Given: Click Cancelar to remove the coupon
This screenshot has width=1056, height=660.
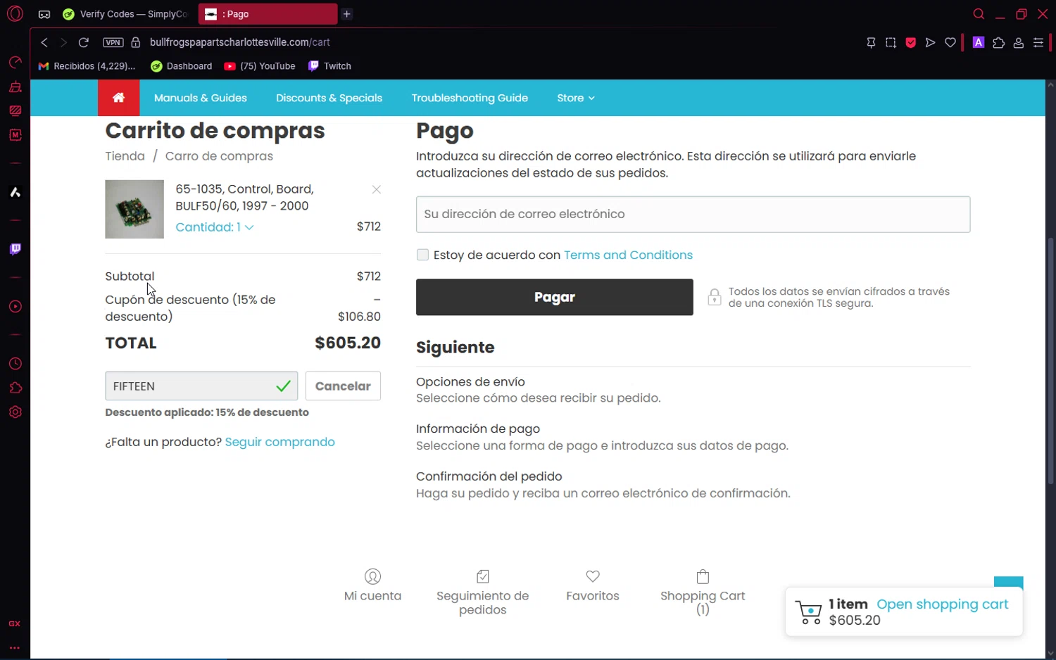Looking at the screenshot, I should click(343, 386).
